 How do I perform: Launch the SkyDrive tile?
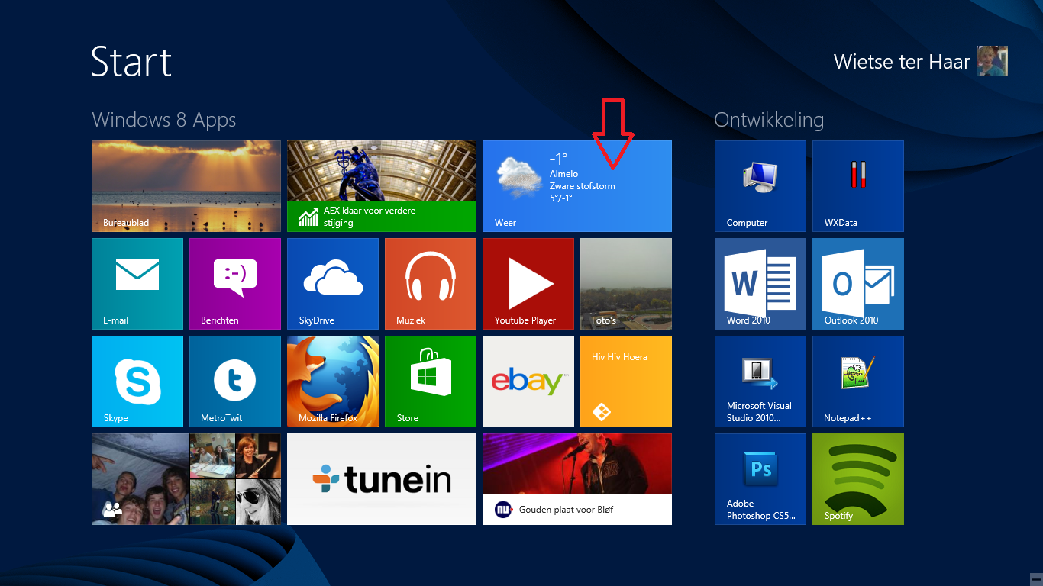(x=333, y=284)
